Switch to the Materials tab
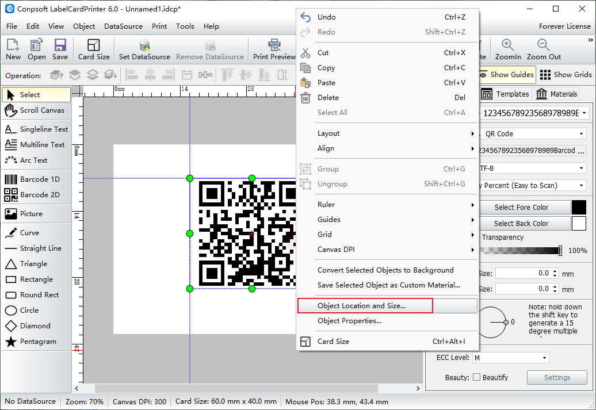The height and width of the screenshot is (410, 596). coord(556,94)
